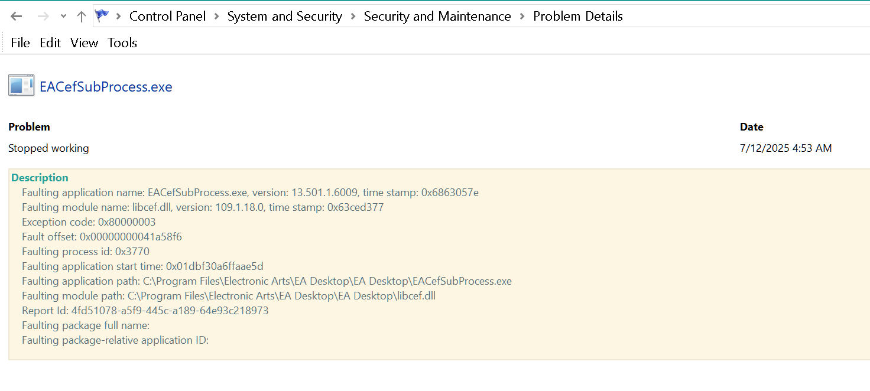Screen dimensions: 870x391
Task: Click the forward navigation arrow
Action: 43,17
